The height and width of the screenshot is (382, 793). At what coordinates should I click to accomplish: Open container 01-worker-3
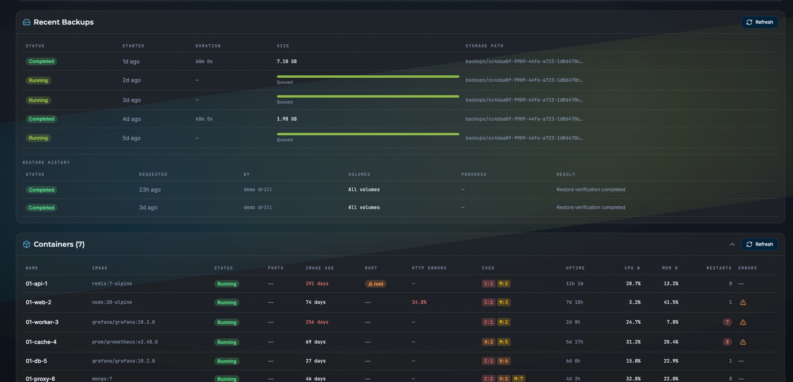pyautogui.click(x=42, y=322)
